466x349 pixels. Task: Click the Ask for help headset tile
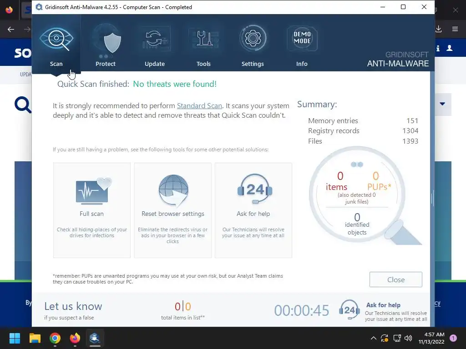click(253, 210)
